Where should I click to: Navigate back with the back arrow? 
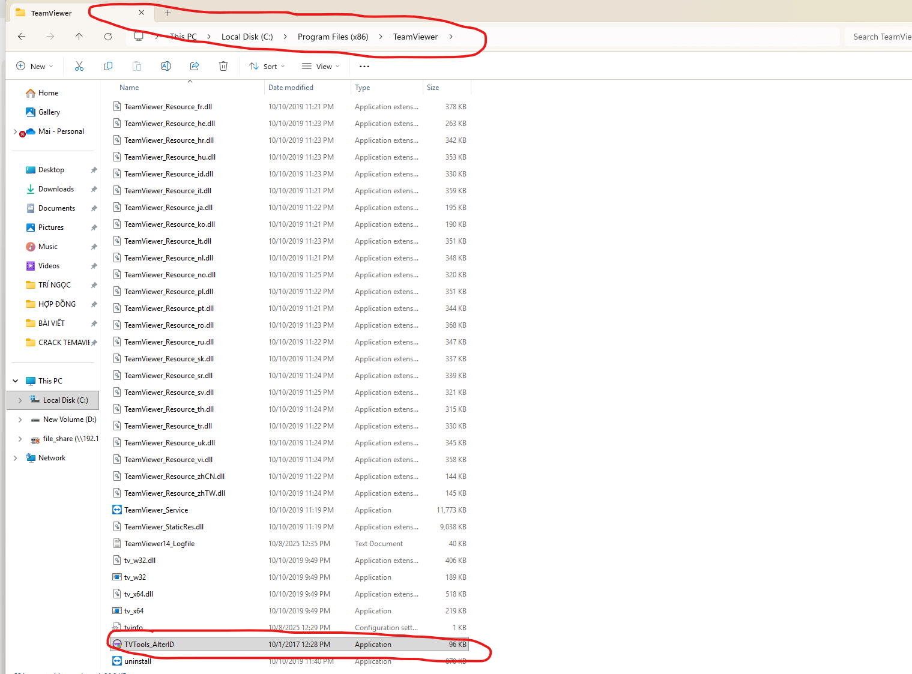[22, 37]
